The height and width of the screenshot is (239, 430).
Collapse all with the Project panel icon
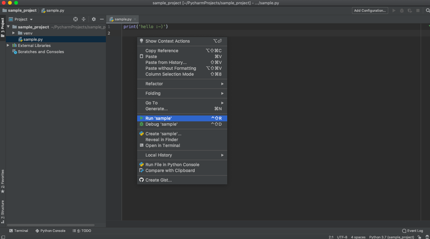point(84,19)
